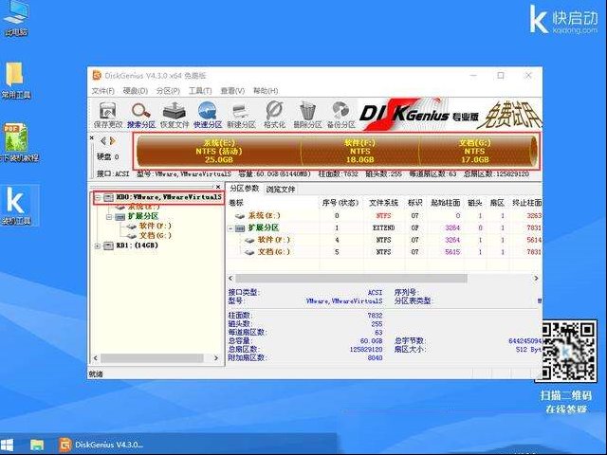Open the 文件(F) menu
This screenshot has height=455, width=607.
[103, 91]
